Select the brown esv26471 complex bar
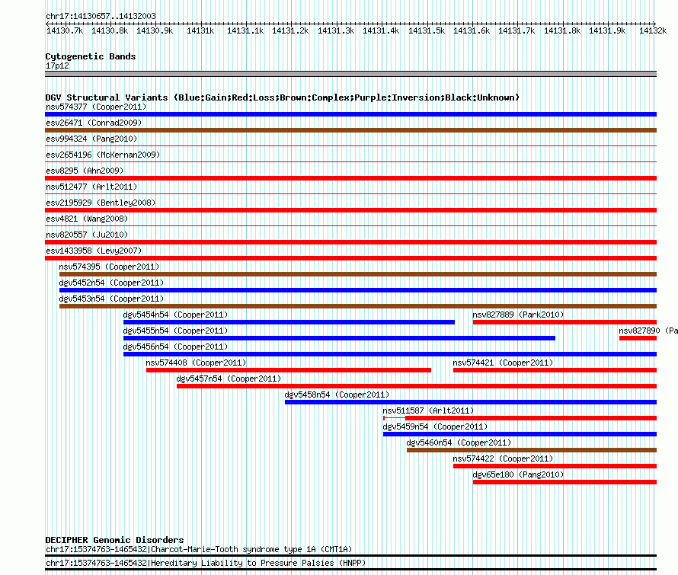678x575 pixels. [350, 130]
